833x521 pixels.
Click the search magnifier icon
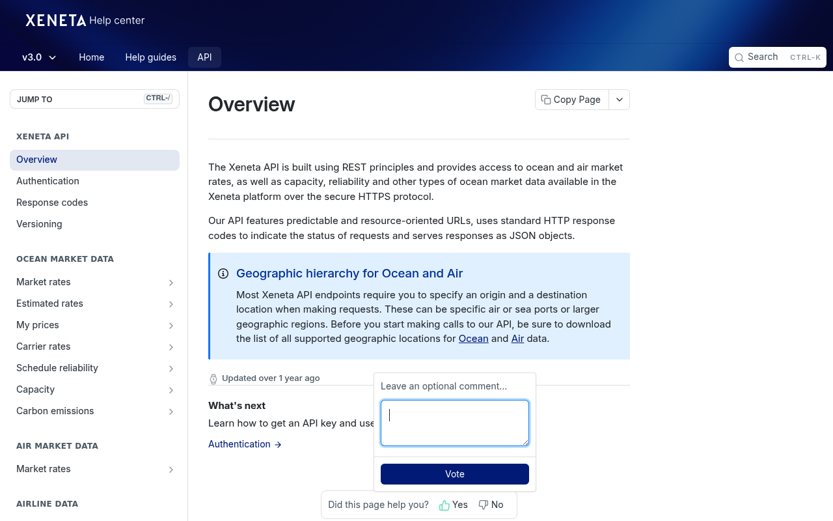click(x=739, y=57)
